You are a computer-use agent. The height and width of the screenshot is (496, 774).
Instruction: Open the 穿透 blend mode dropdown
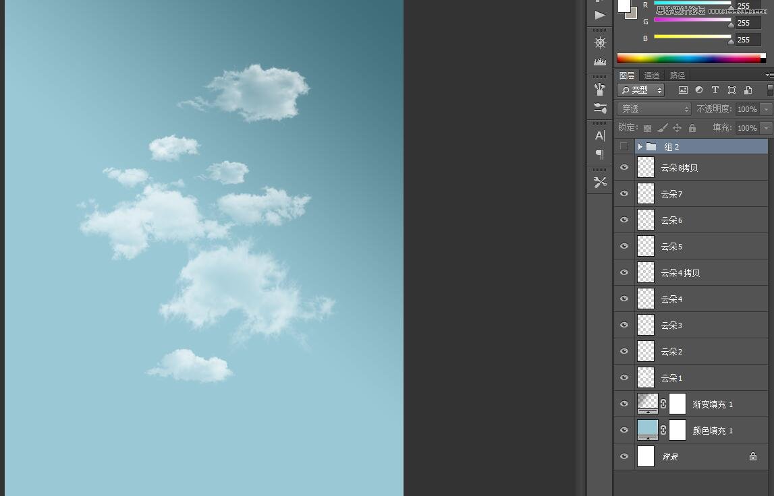click(x=654, y=108)
